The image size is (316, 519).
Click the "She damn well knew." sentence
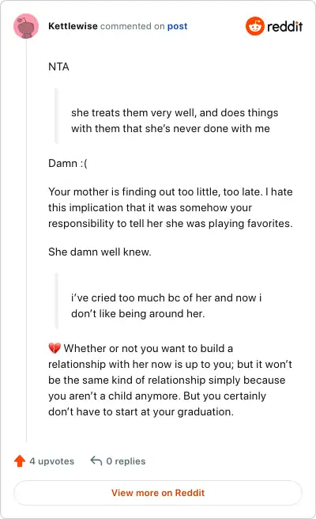pyautogui.click(x=100, y=252)
